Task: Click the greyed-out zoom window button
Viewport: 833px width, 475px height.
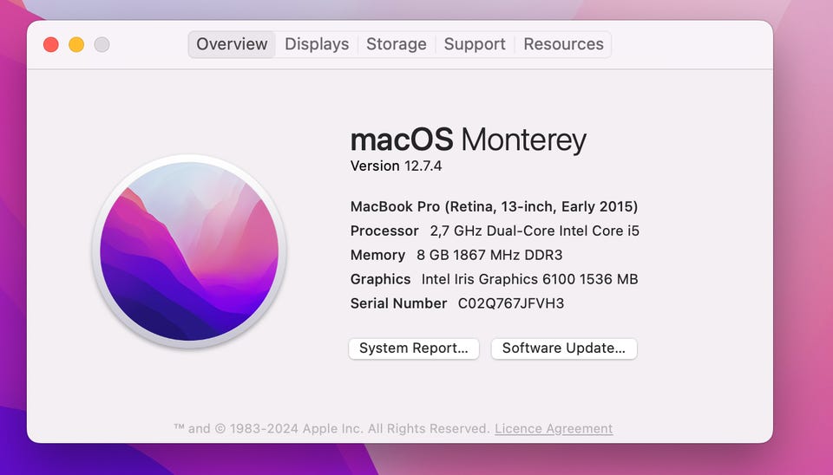Action: coord(102,44)
